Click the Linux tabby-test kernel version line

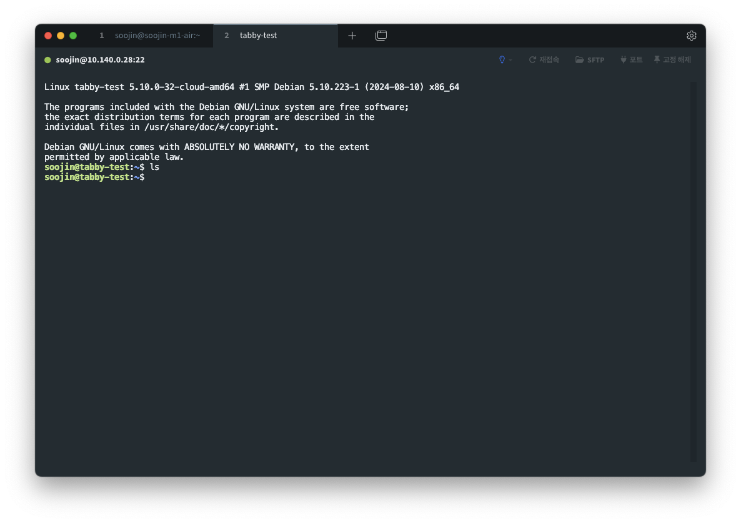252,87
